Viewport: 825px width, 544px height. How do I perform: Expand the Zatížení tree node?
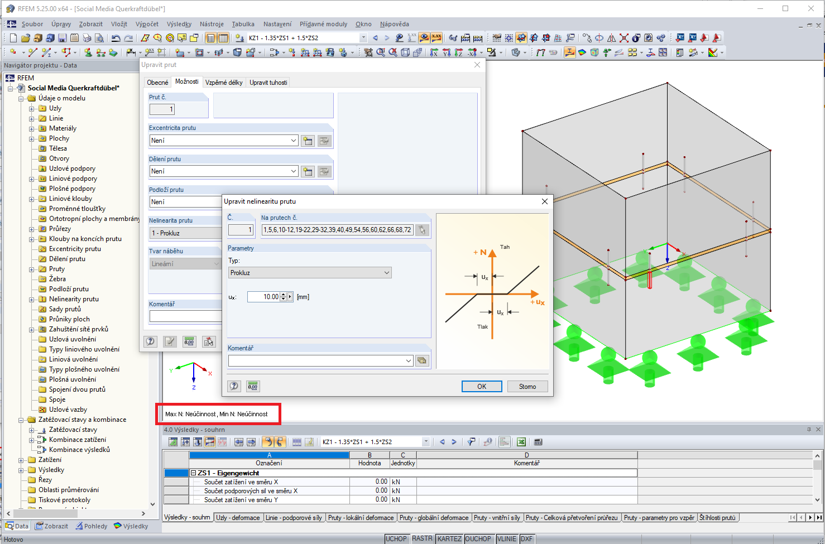(21, 460)
